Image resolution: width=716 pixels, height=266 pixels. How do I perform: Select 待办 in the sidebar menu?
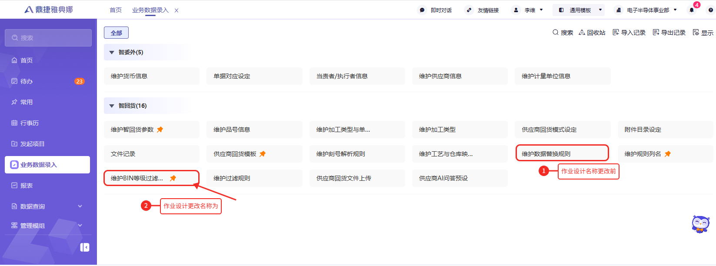coord(27,81)
